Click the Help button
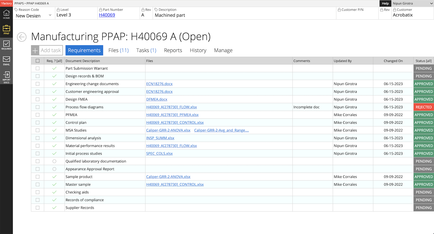The image size is (434, 234). point(385,3)
